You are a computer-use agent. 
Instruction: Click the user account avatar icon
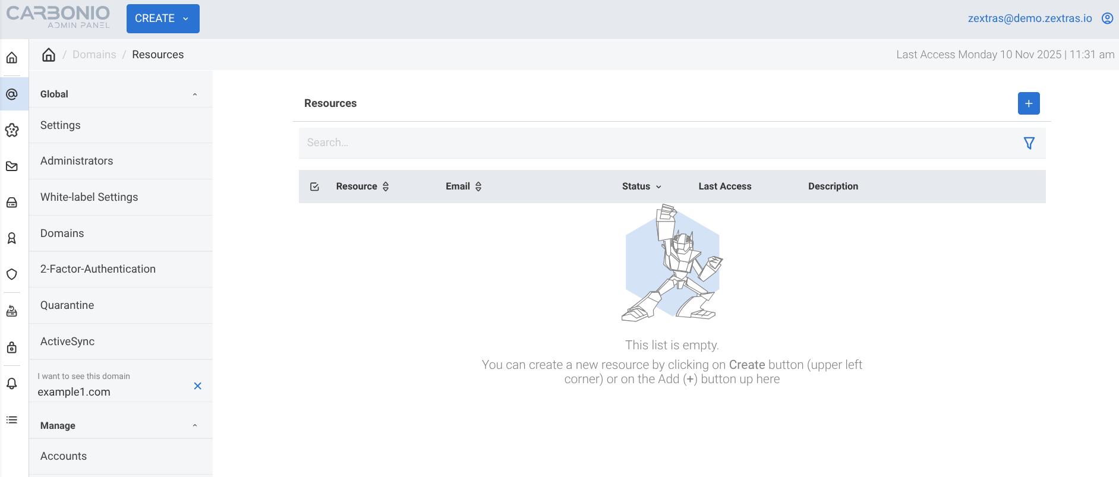(x=1107, y=18)
